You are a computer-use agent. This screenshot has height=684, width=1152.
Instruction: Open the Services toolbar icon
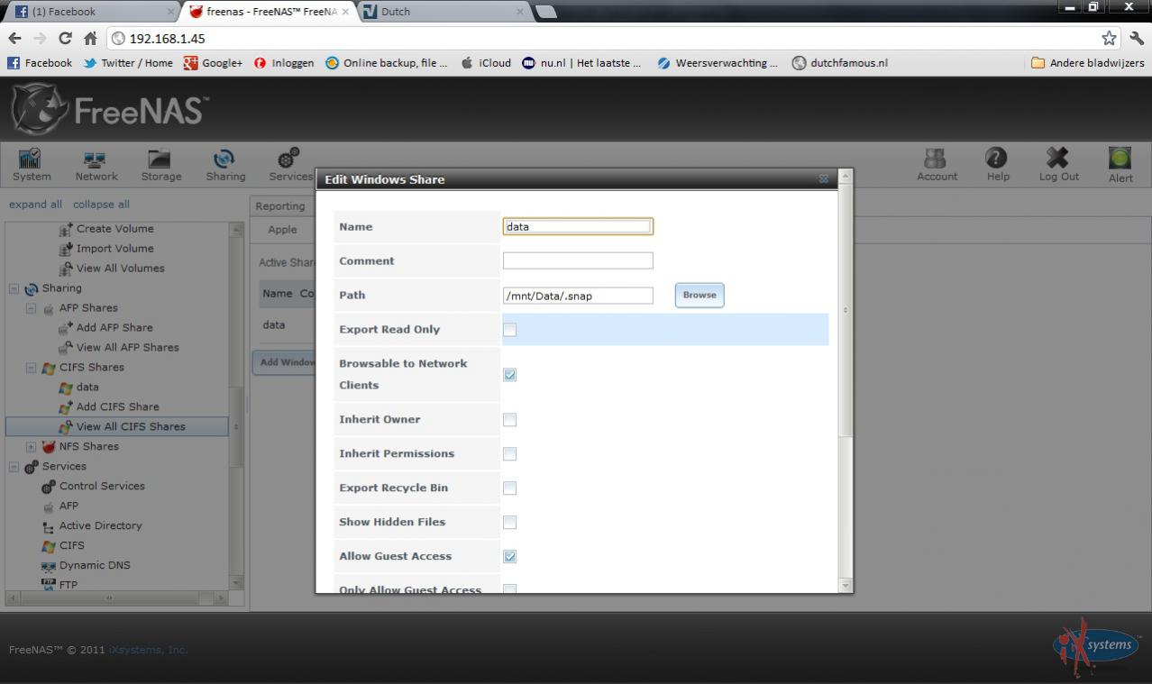(290, 165)
